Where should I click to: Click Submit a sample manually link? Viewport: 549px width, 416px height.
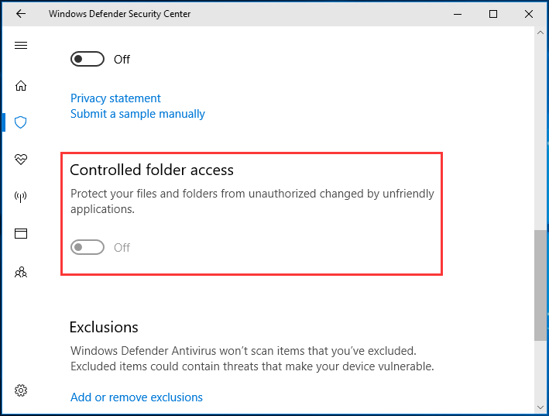[137, 114]
